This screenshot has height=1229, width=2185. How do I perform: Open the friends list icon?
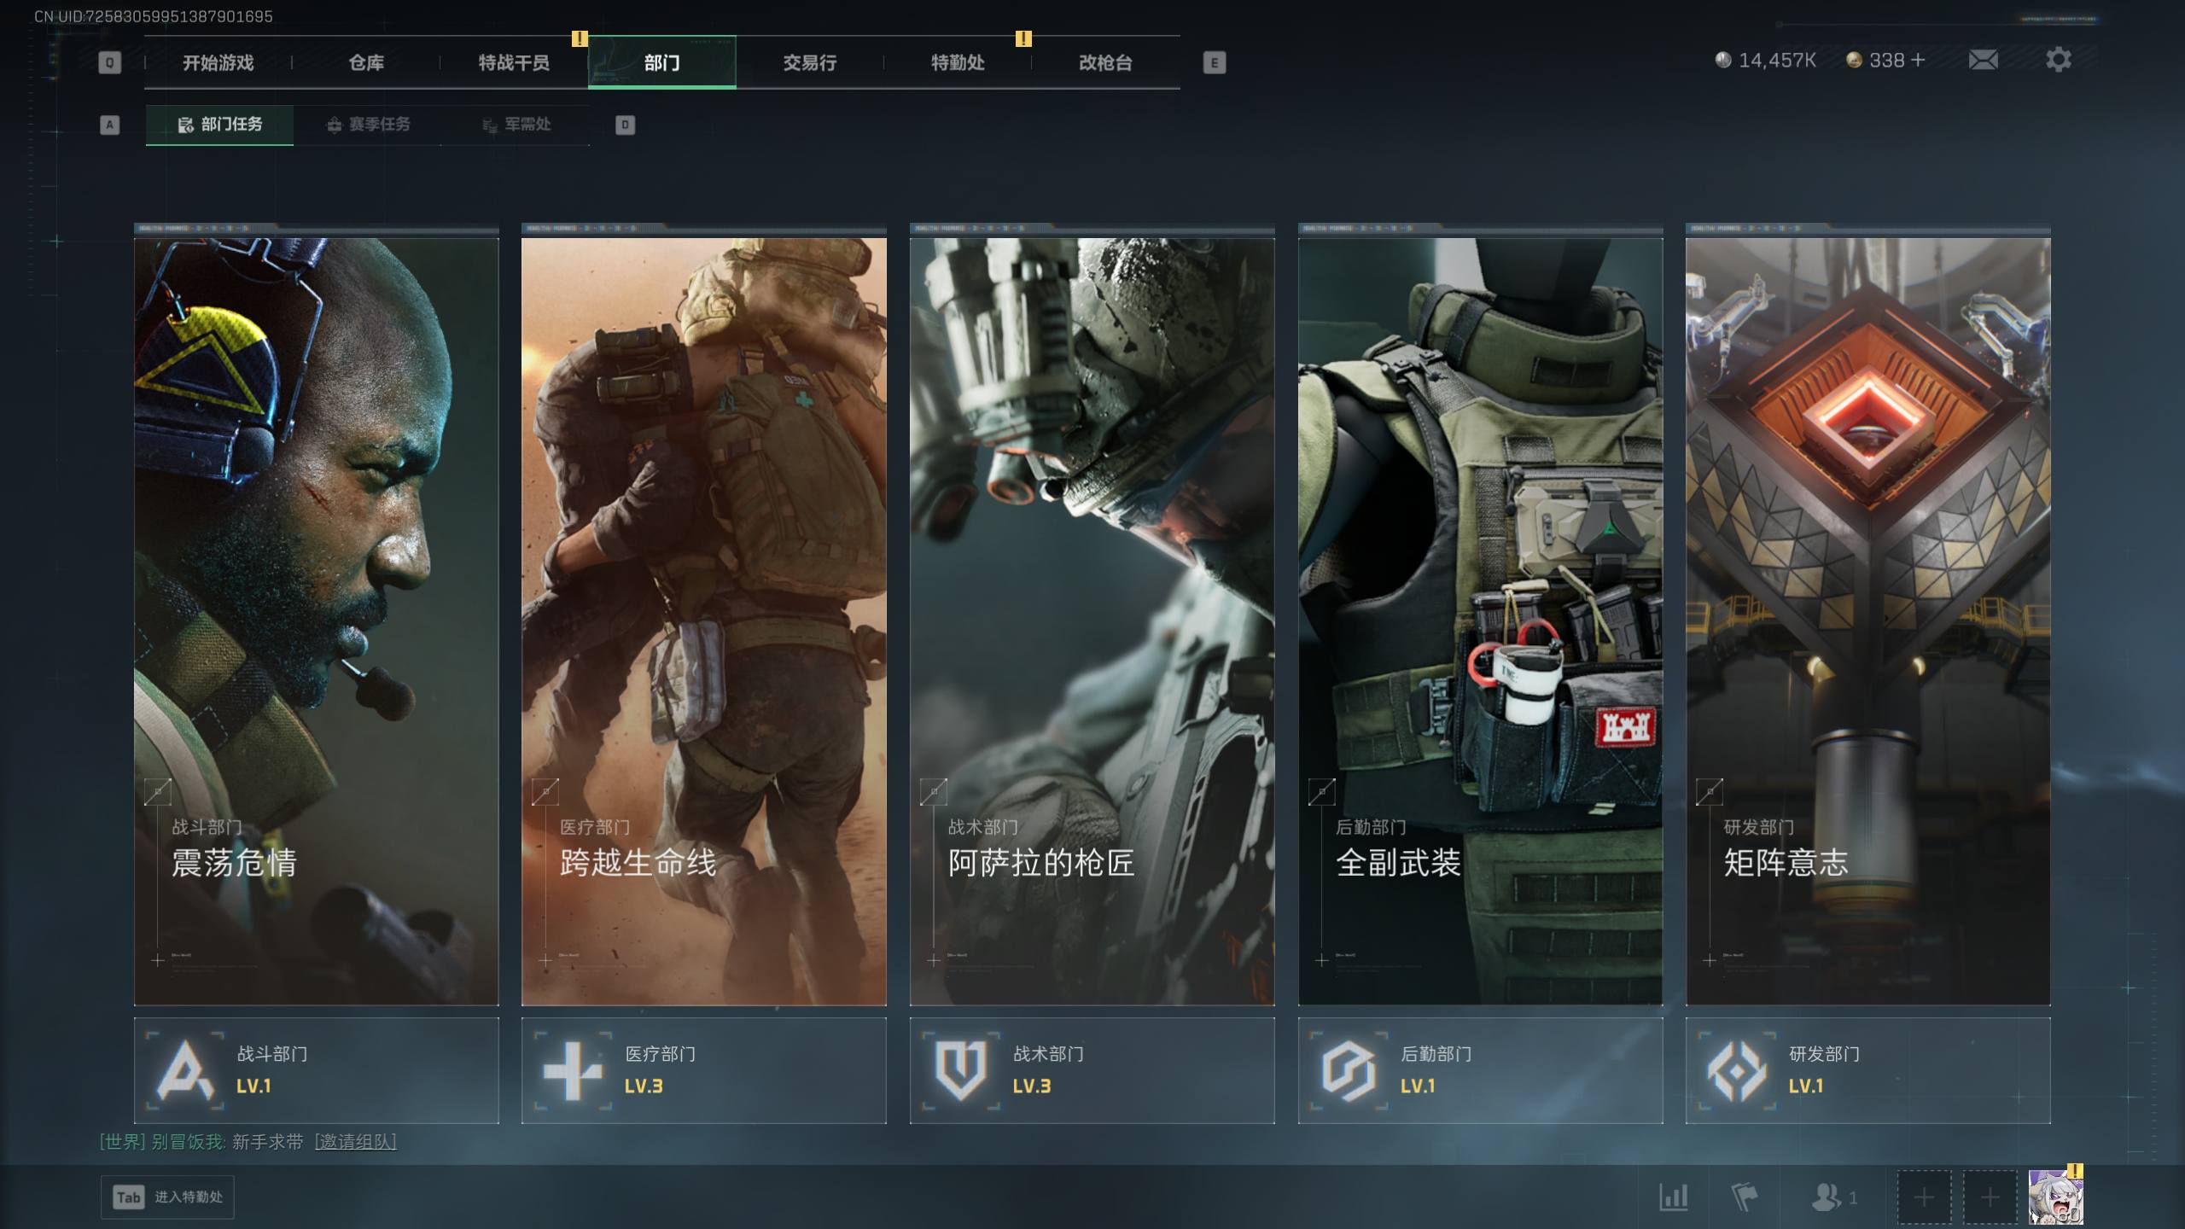1827,1197
